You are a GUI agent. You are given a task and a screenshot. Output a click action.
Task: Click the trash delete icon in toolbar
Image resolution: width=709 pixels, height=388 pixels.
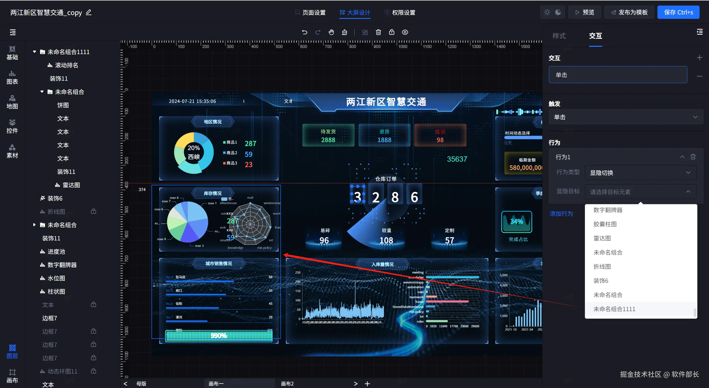(x=378, y=32)
